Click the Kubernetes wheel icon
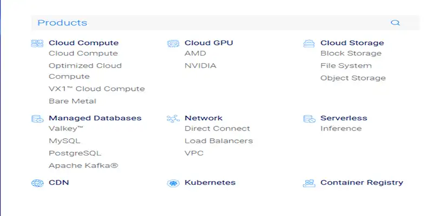This screenshot has width=433, height=216. point(173,183)
